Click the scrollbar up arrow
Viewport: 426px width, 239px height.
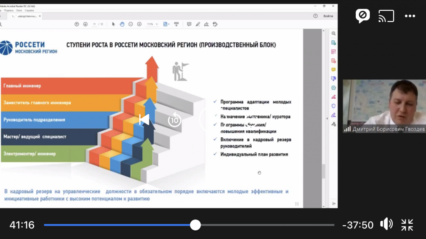[323, 31]
